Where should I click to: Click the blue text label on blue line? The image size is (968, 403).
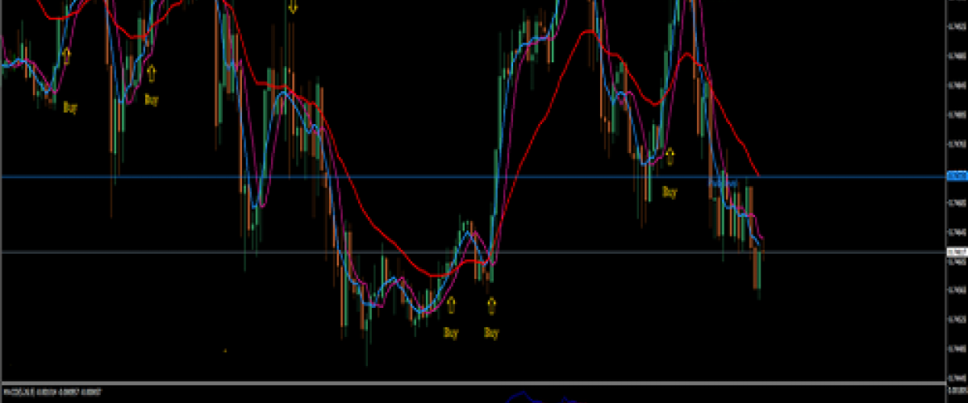click(x=724, y=183)
